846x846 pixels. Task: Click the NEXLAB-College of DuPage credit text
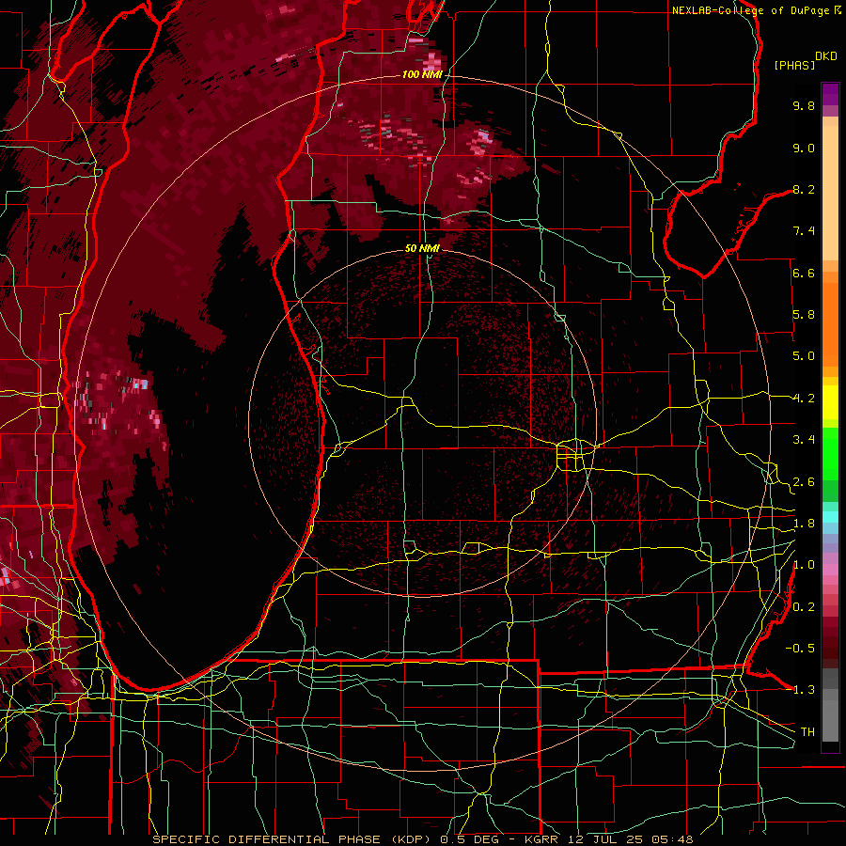click(x=753, y=10)
